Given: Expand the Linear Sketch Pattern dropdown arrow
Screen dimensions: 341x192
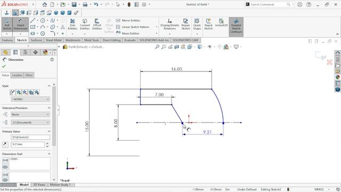Looking at the screenshot, I should [157, 27].
